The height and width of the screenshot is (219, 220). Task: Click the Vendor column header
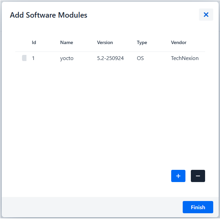coord(179,43)
